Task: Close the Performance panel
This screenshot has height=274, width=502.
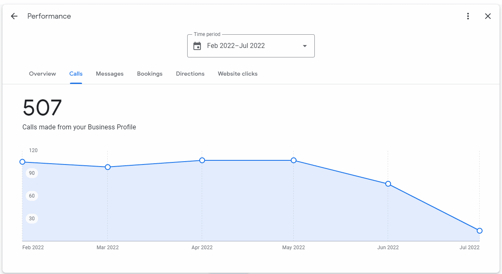Action: click(488, 16)
